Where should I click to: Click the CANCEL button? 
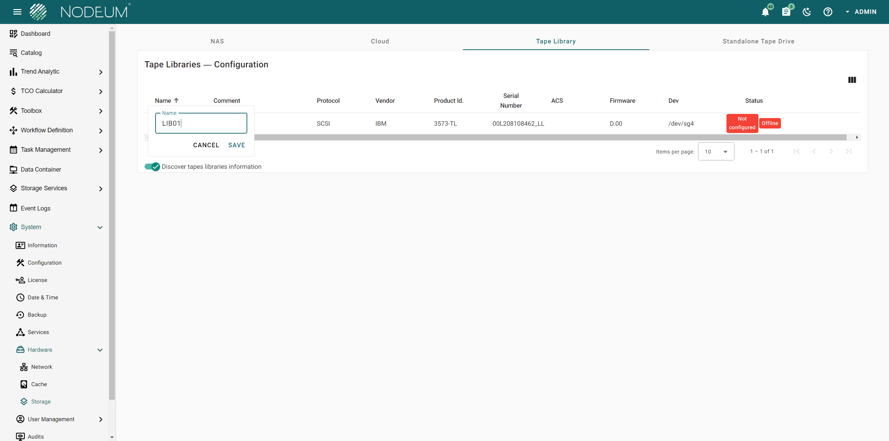tap(206, 145)
